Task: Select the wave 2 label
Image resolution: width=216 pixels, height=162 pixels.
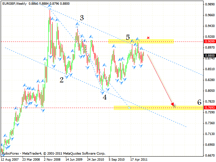Action: (61, 80)
